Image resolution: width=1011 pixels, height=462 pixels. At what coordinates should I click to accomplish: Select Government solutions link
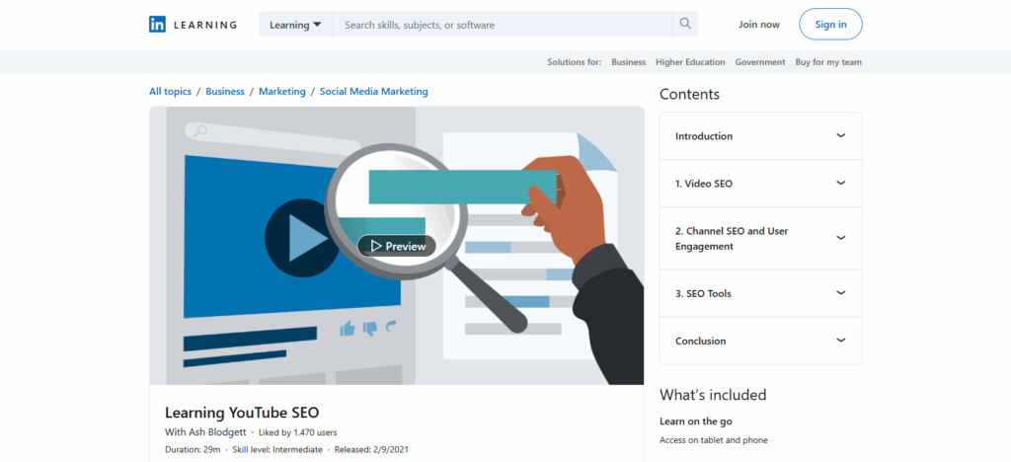point(760,62)
